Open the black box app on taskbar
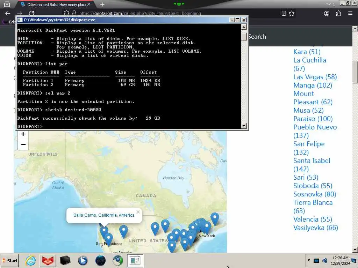 (65, 260)
